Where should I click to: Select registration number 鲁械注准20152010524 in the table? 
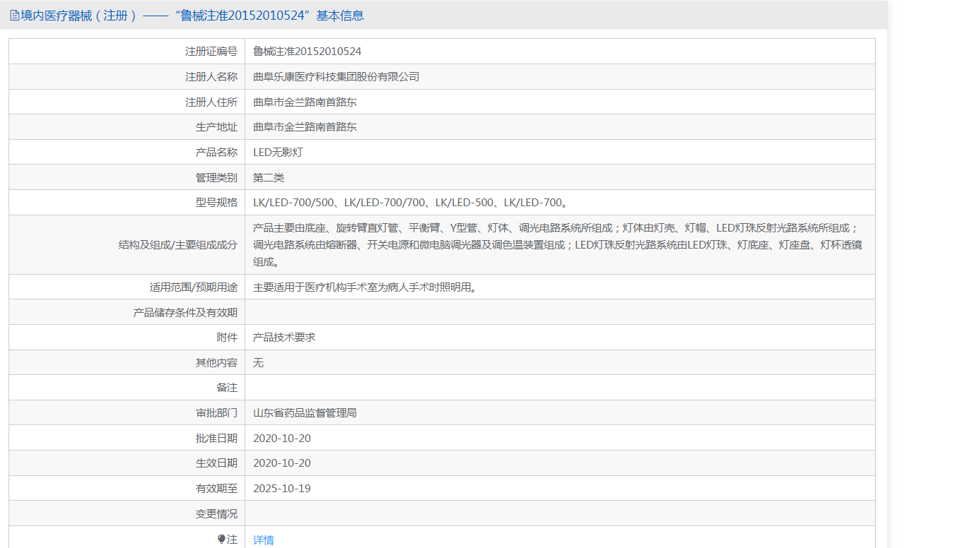click(x=308, y=52)
